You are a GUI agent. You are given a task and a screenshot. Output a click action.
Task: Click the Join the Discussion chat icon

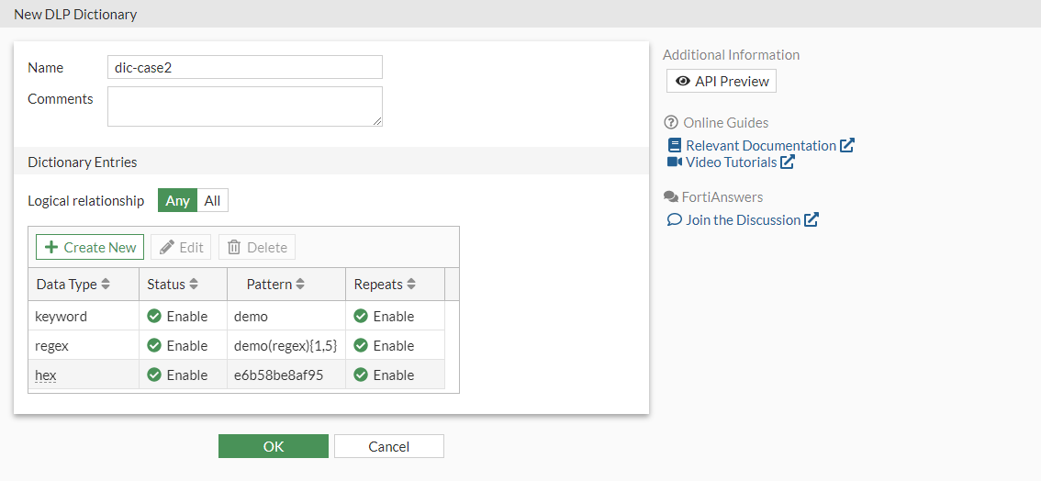(x=674, y=220)
